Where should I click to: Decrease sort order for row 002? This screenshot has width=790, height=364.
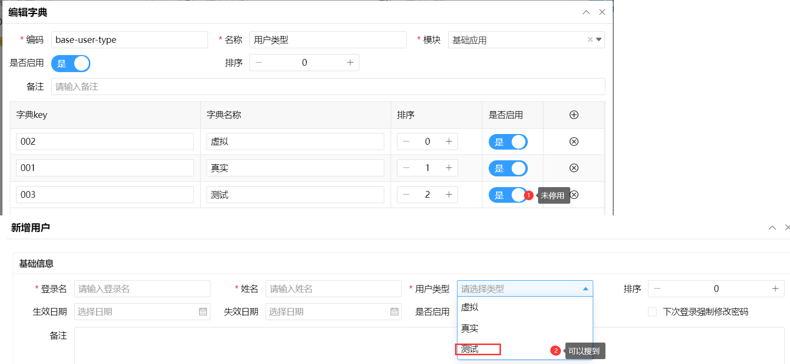point(406,141)
